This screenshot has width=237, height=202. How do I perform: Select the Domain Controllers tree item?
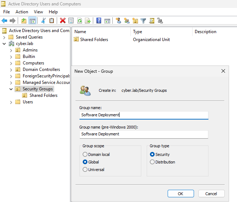click(x=41, y=69)
